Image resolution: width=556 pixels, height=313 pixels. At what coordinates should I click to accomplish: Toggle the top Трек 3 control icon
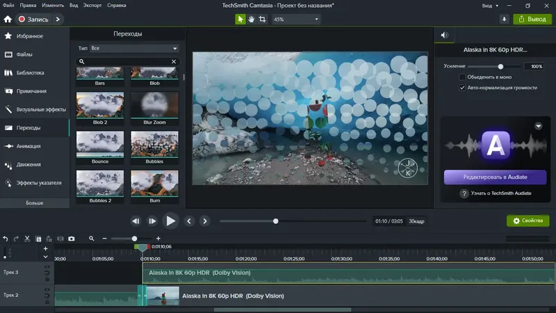click(47, 267)
